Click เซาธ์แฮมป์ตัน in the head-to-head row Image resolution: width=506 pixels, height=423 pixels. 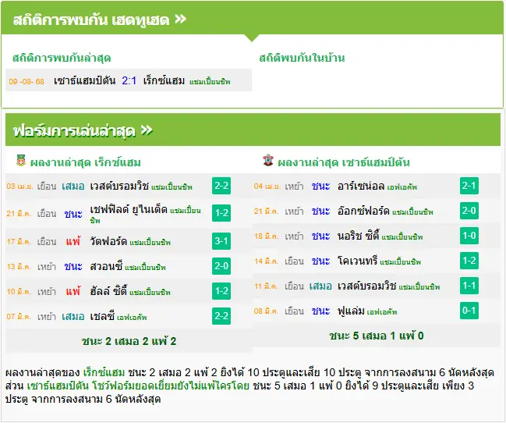click(84, 80)
